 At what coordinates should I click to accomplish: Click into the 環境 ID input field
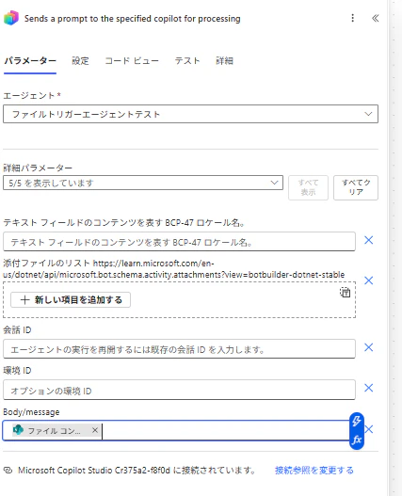pyautogui.click(x=179, y=390)
